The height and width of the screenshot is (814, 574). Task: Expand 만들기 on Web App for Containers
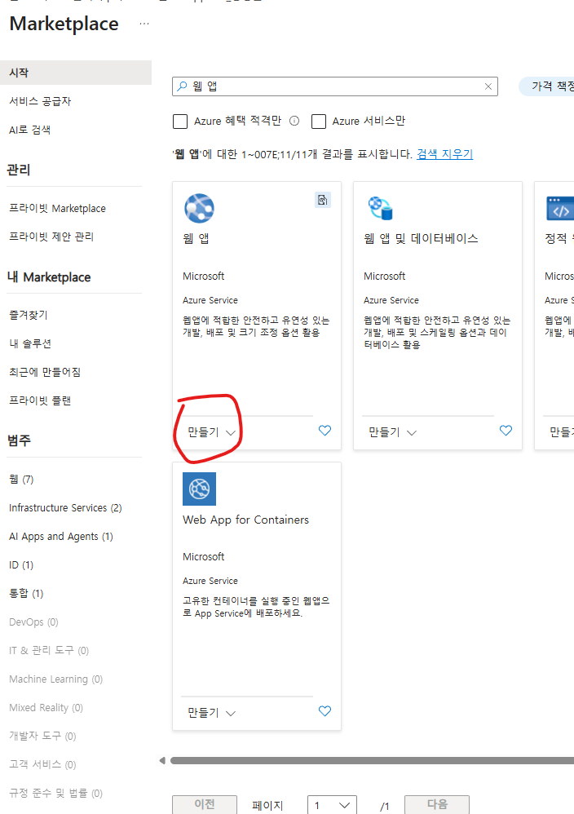click(x=211, y=714)
